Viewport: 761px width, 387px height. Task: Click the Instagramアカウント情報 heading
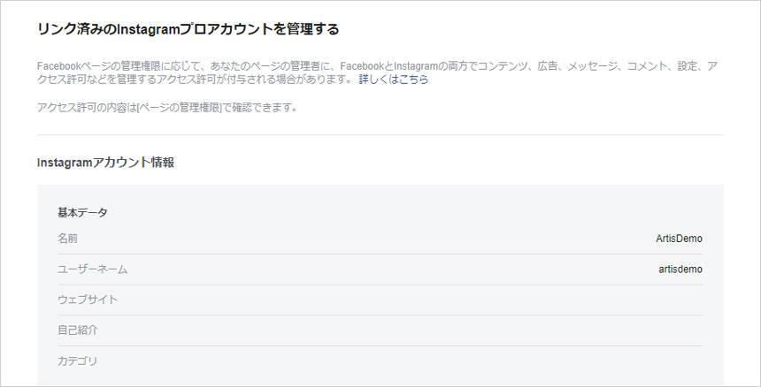[105, 163]
